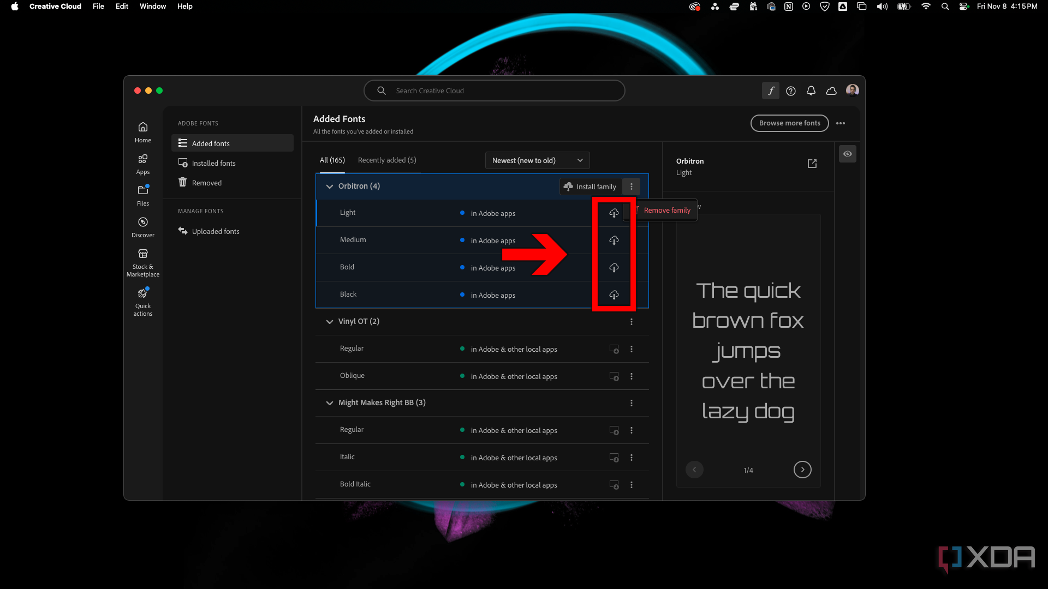Click Browse more fonts button
The height and width of the screenshot is (589, 1048).
pos(789,122)
